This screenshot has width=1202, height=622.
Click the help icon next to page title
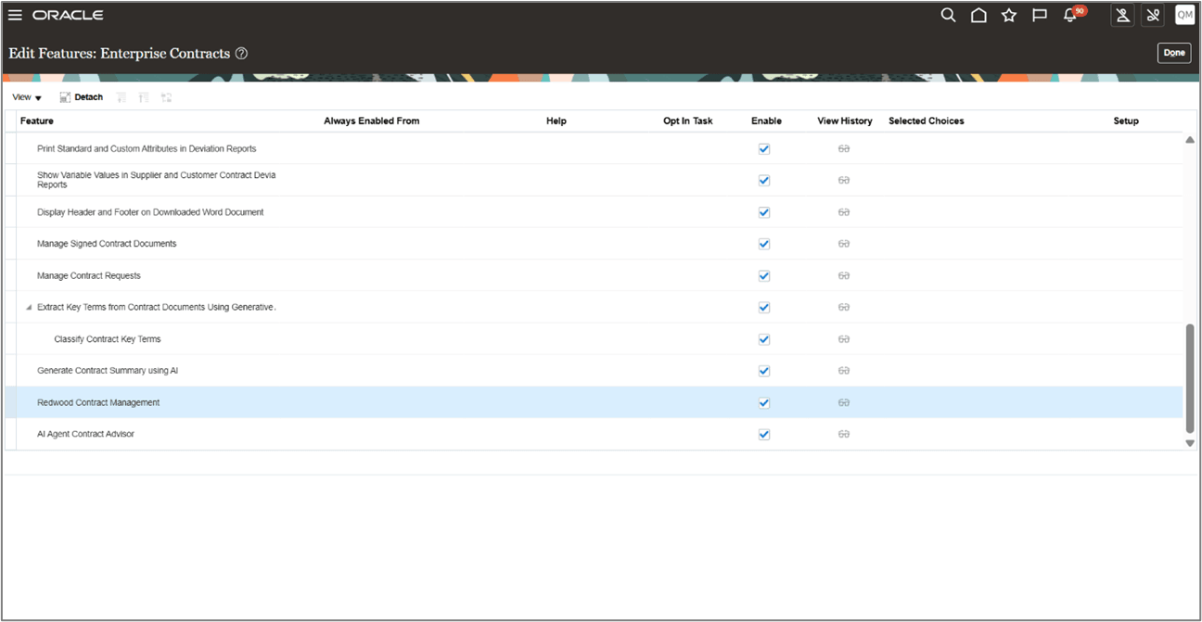pos(240,53)
